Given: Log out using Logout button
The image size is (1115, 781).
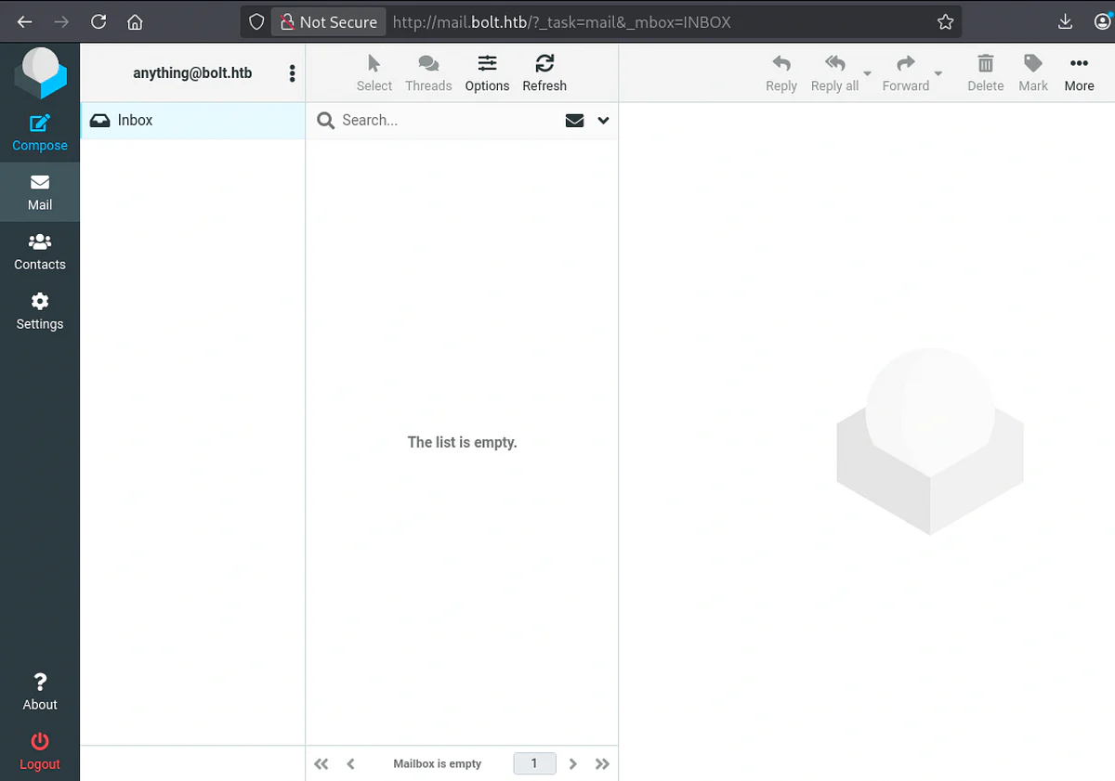Looking at the screenshot, I should coord(40,751).
